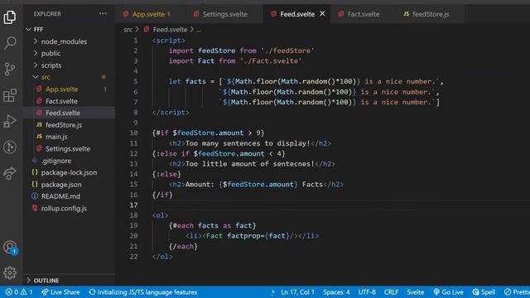The width and height of the screenshot is (530, 298).
Task: Click 'Too little amount of sentecnes!' text
Action: point(250,164)
